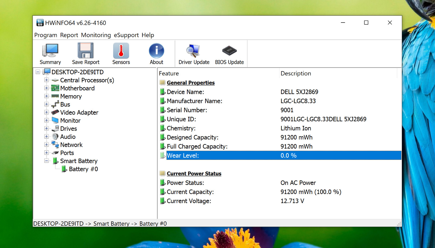The height and width of the screenshot is (248, 435).
Task: Open the Monitoring menu
Action: coord(96,35)
